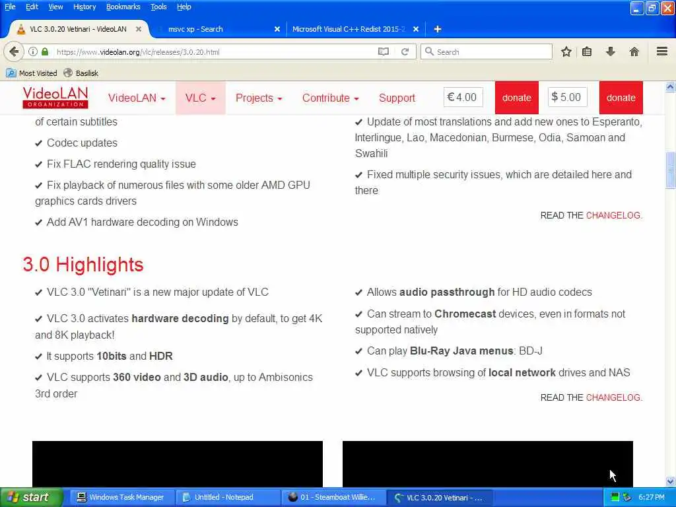Open the site information icon
676x507 pixels.
(33, 51)
